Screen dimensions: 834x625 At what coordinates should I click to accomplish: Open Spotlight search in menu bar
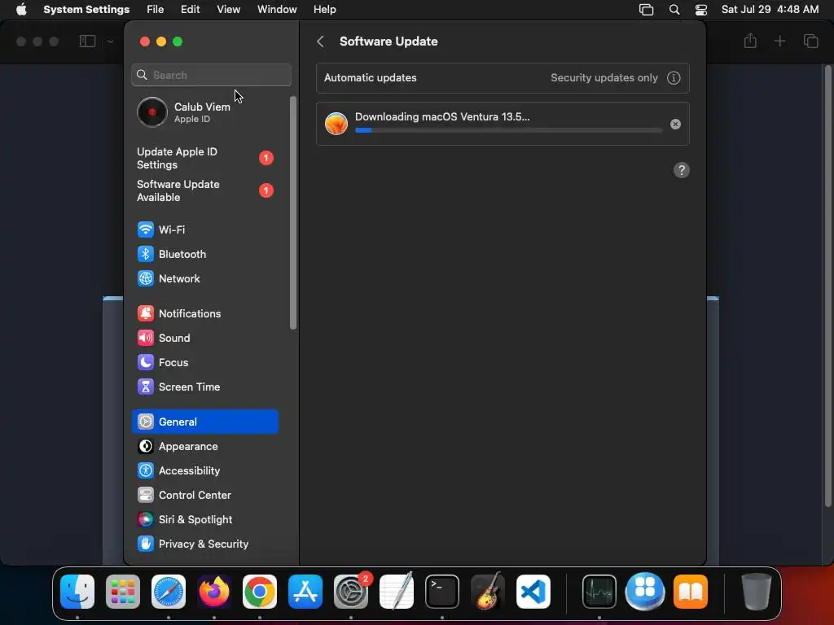[674, 10]
